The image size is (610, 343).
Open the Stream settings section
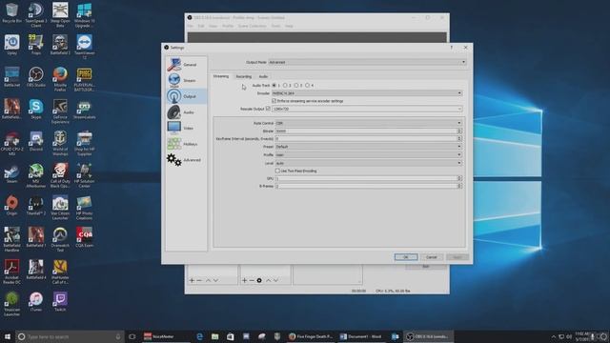[x=186, y=80]
